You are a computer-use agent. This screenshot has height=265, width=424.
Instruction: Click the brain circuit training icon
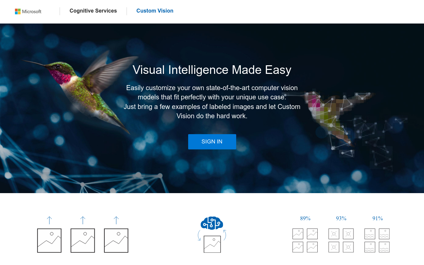tap(212, 223)
